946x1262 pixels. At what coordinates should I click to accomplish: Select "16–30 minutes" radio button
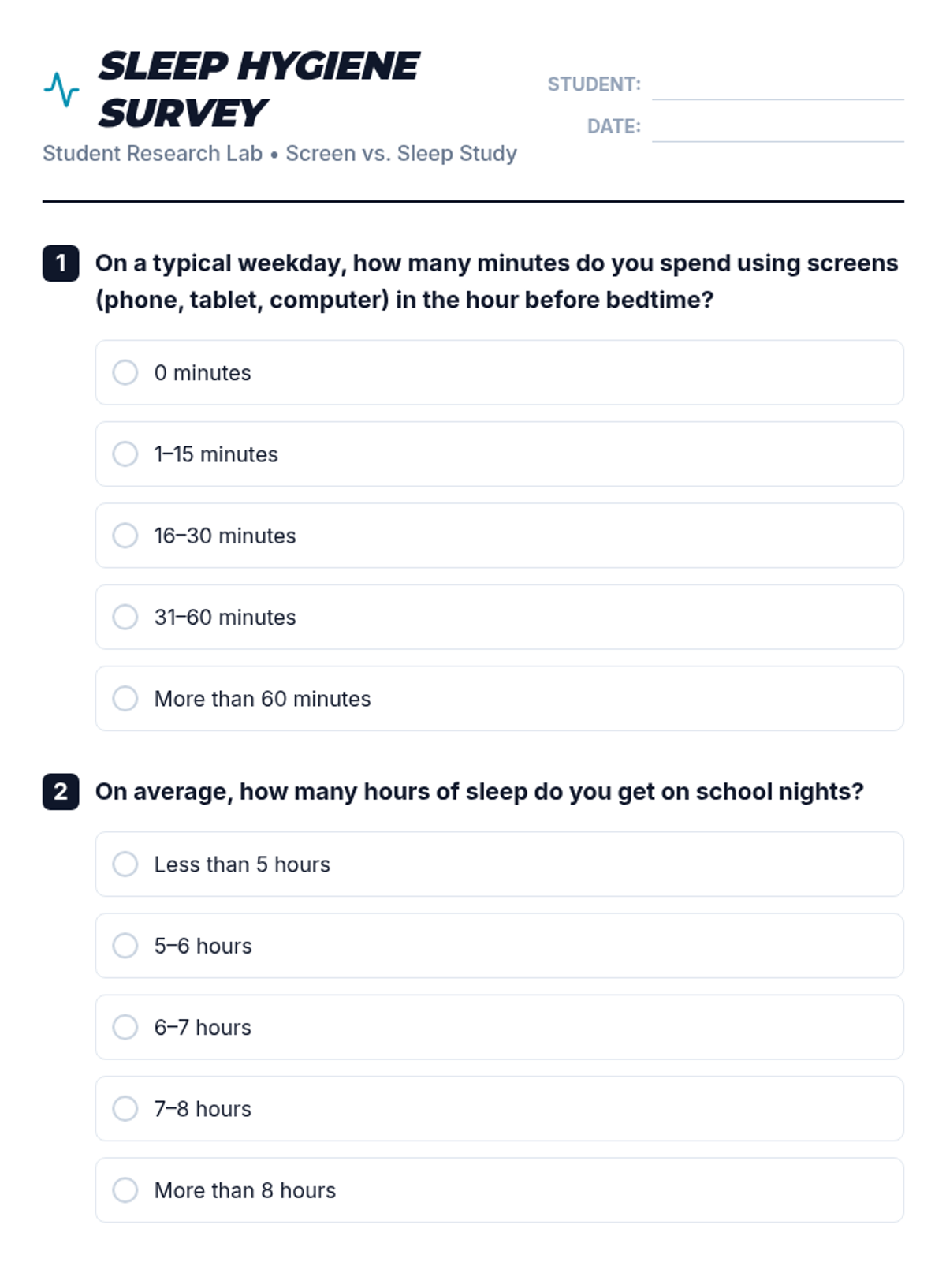point(125,536)
